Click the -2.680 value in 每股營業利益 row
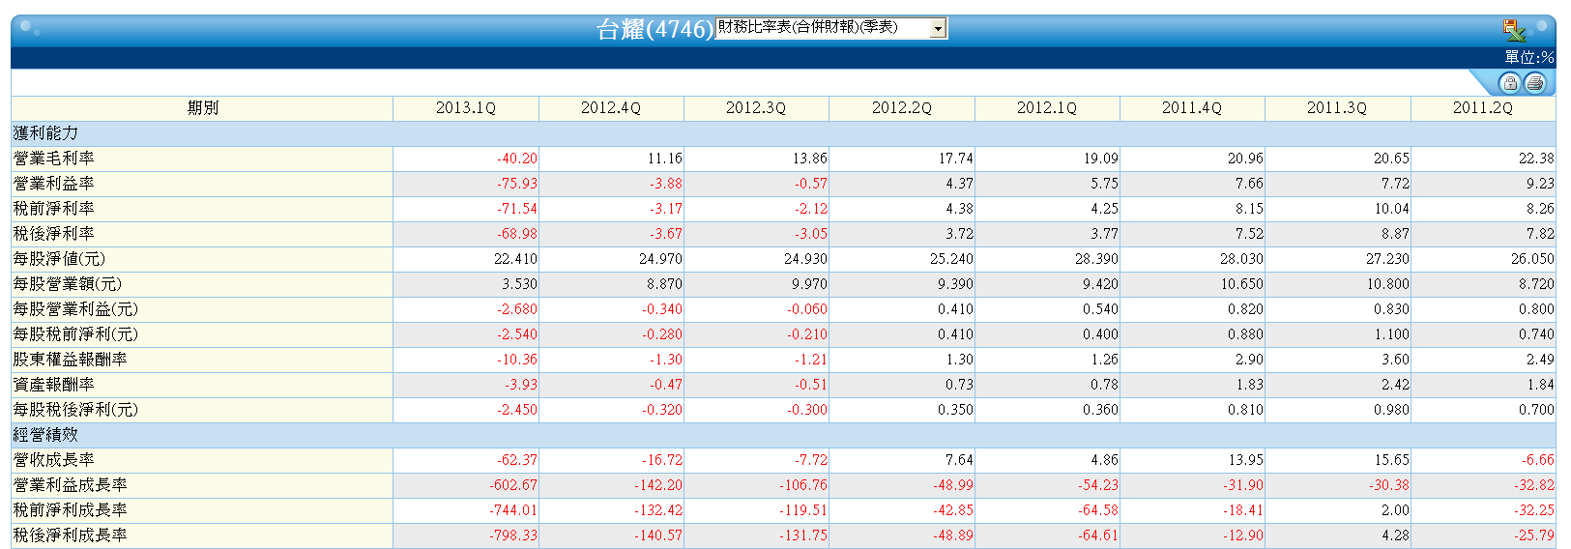Screen dimensions: 1571x549 click(x=517, y=309)
